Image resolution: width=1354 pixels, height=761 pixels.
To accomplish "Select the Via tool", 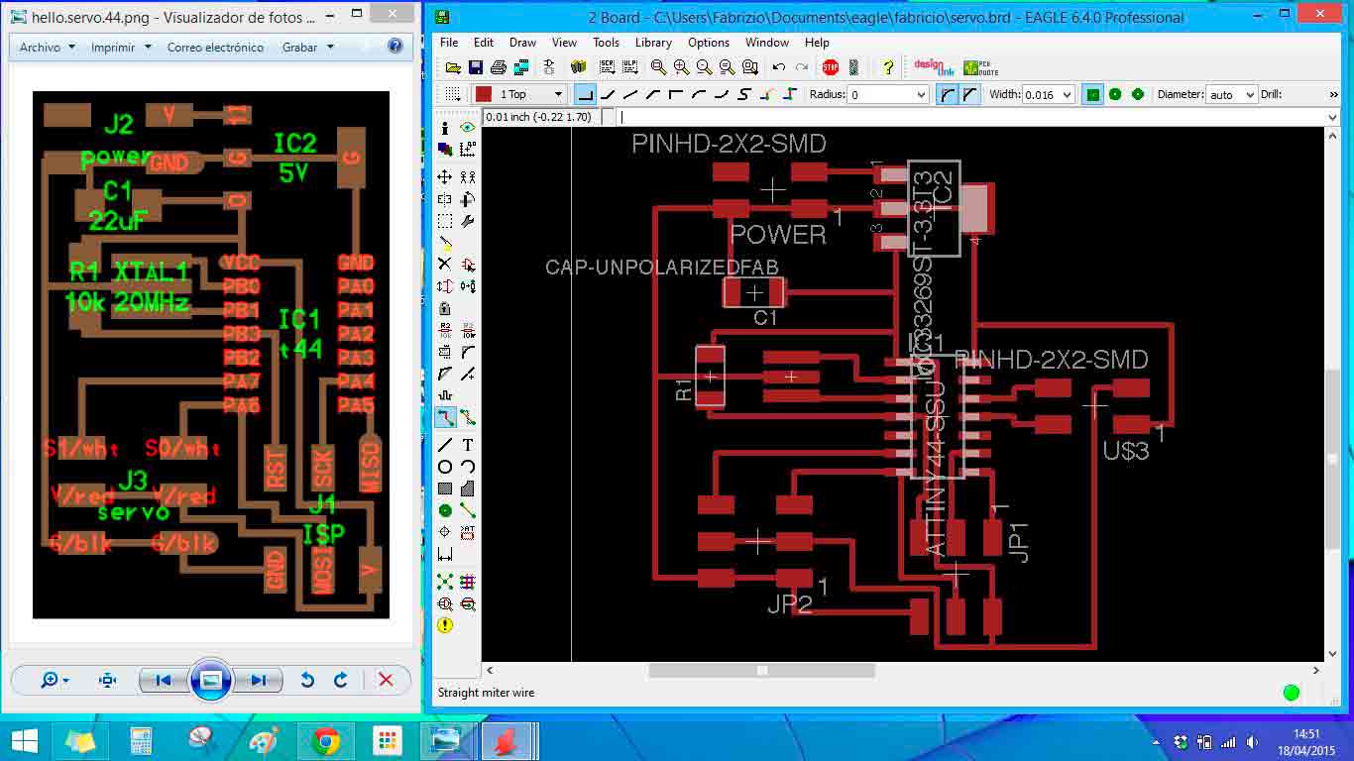I will [x=445, y=510].
